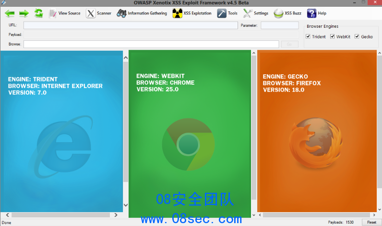Viewport: 382px width, 226px height.
Task: Refresh the page using the green reload icon
Action: [38, 13]
